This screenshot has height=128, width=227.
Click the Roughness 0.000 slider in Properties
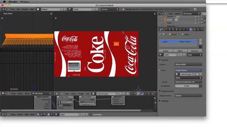click(x=187, y=86)
